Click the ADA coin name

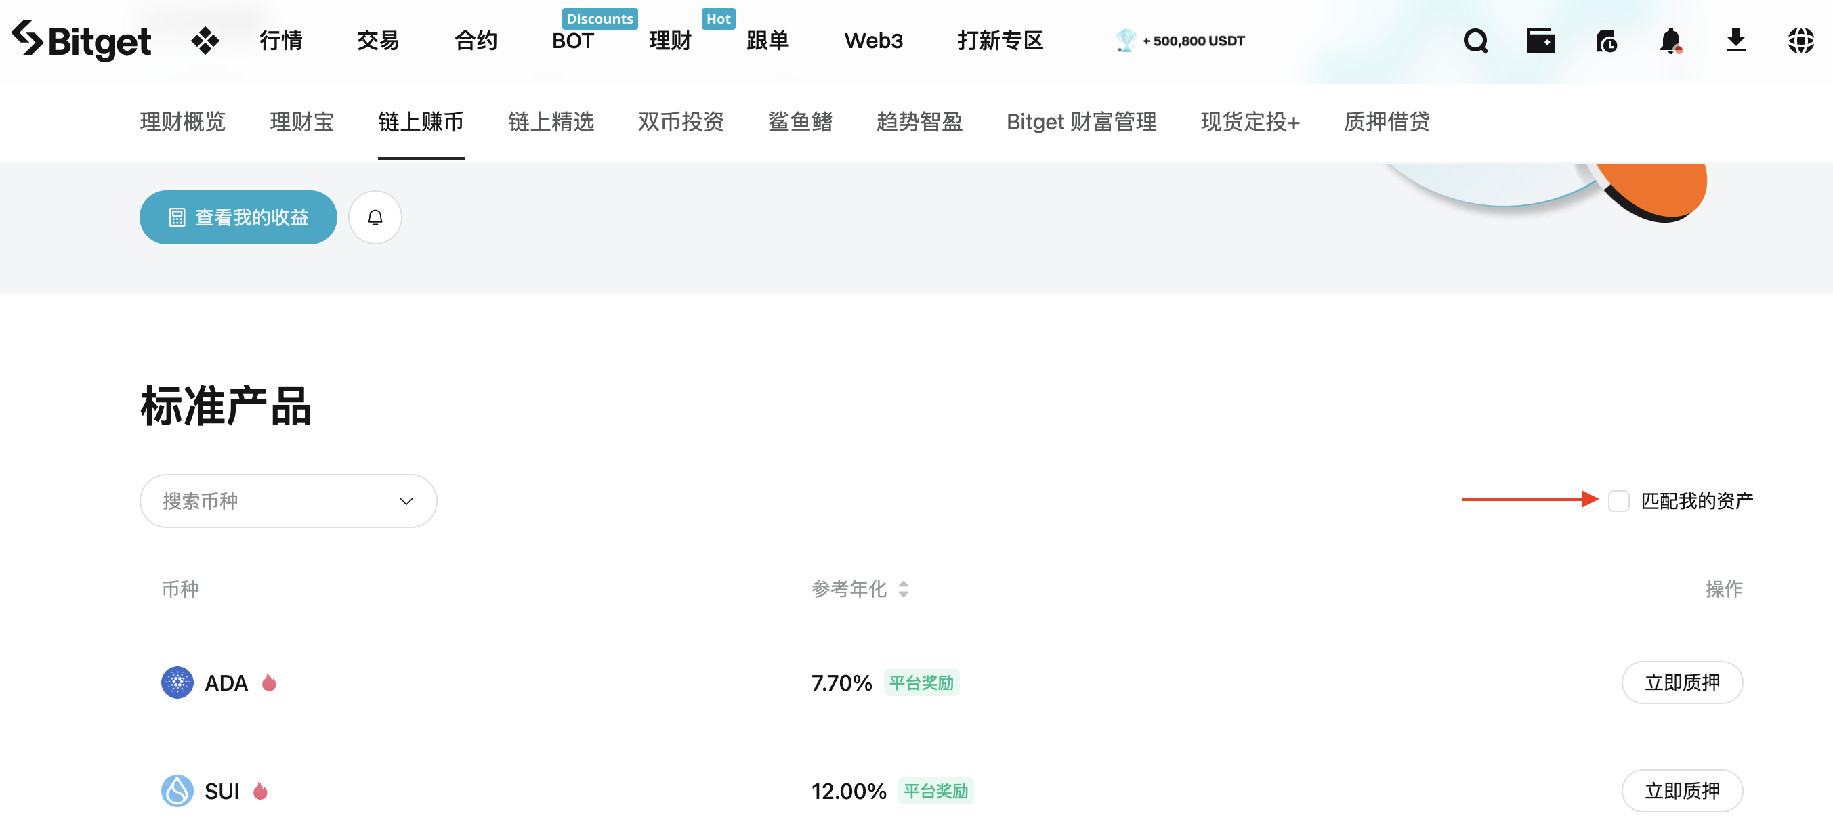pyautogui.click(x=226, y=682)
